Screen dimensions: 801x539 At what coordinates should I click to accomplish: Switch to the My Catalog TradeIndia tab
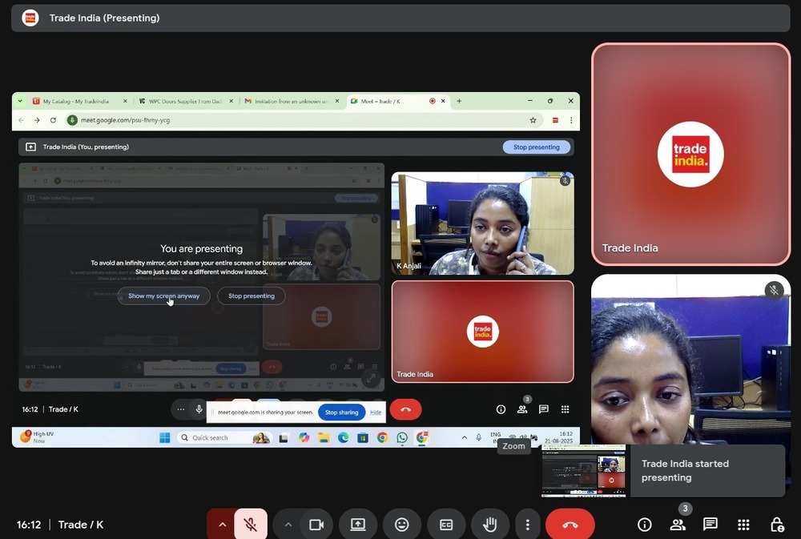click(x=75, y=102)
